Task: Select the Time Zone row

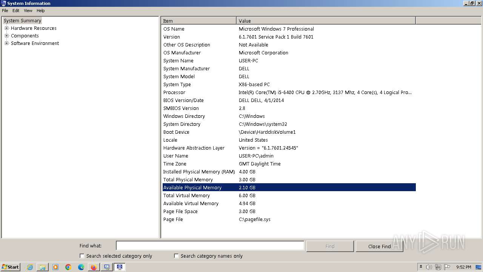Action: pos(289,164)
